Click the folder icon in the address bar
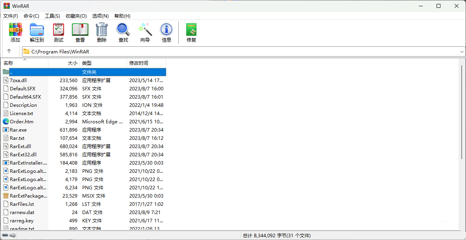 point(26,51)
